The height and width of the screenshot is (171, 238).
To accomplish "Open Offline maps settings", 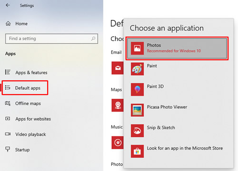I will click(x=28, y=104).
